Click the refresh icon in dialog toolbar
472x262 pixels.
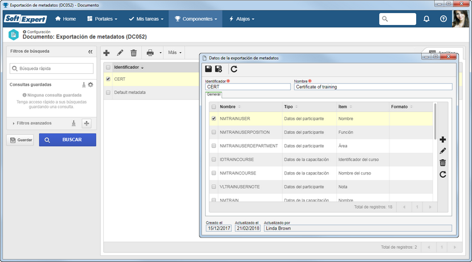[x=234, y=69]
